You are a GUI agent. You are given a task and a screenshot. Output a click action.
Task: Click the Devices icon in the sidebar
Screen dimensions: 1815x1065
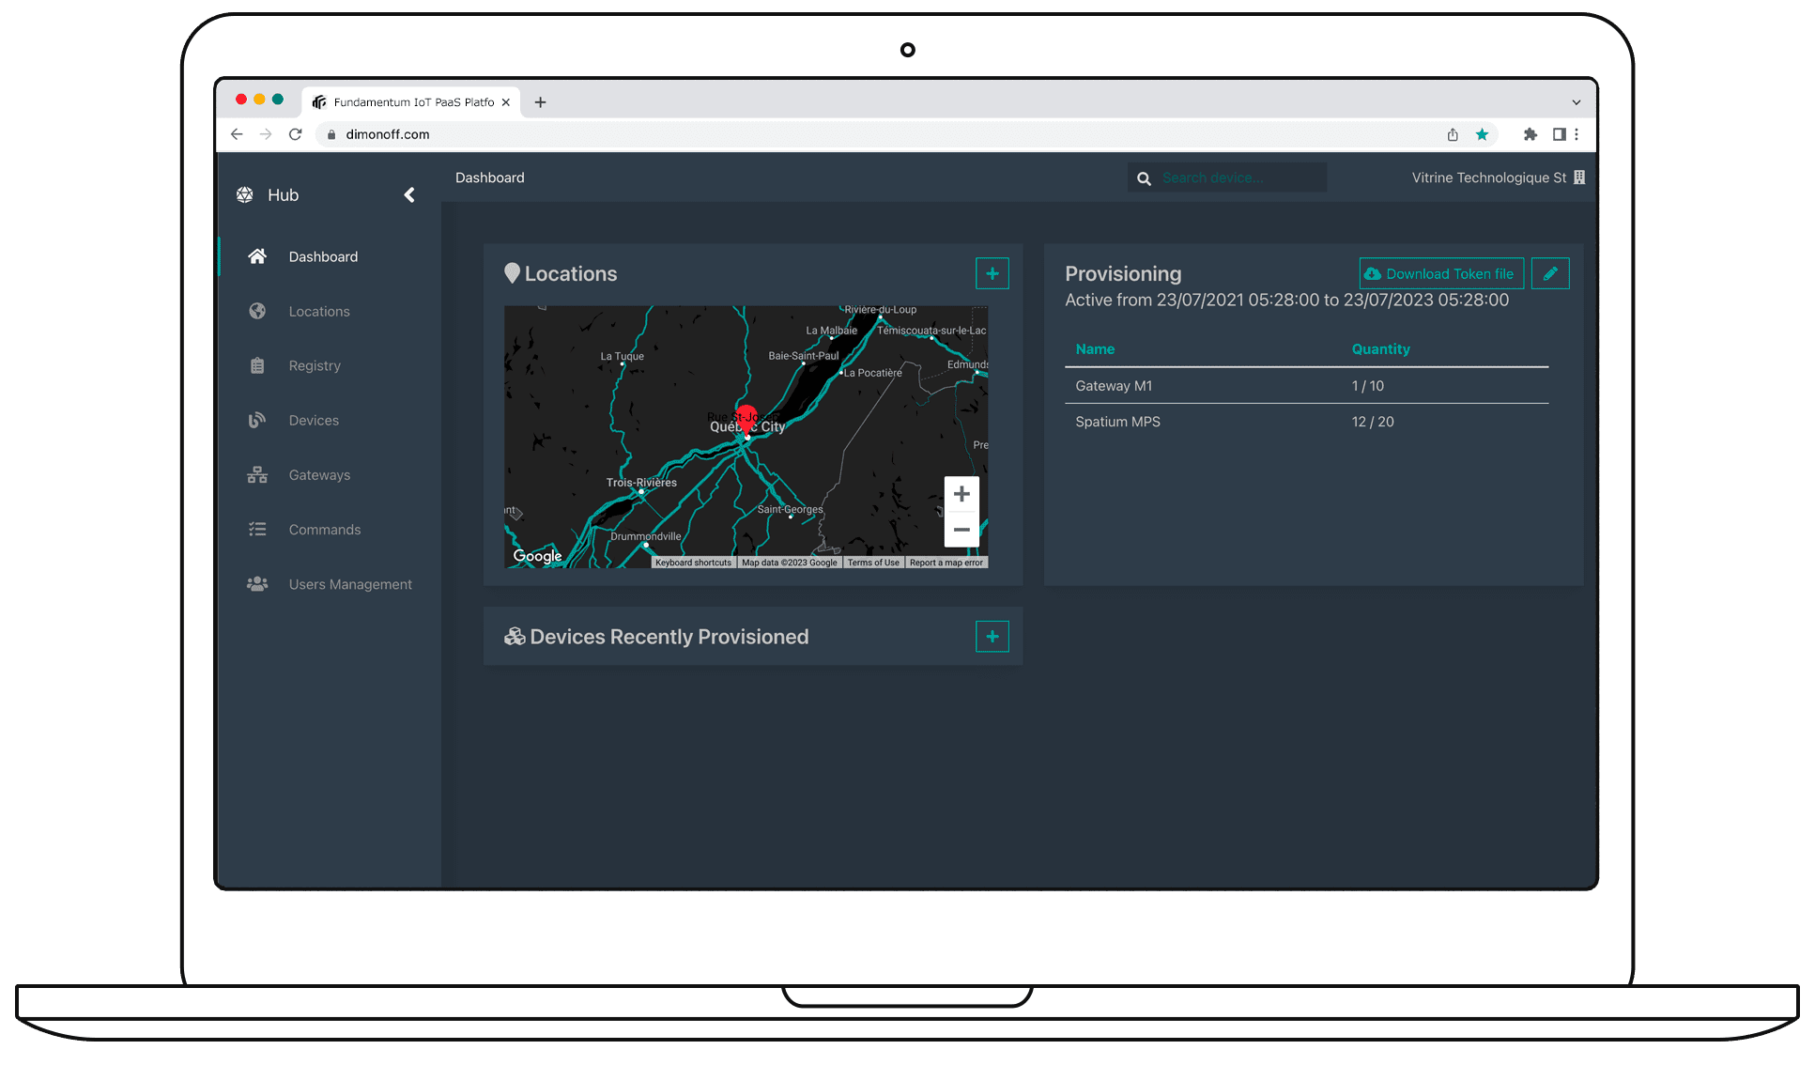[257, 420]
